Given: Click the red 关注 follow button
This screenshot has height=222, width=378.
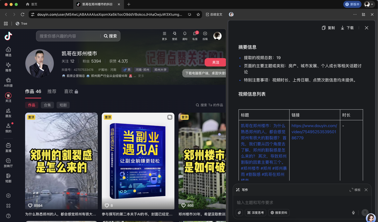Looking at the screenshot, I should [x=215, y=62].
